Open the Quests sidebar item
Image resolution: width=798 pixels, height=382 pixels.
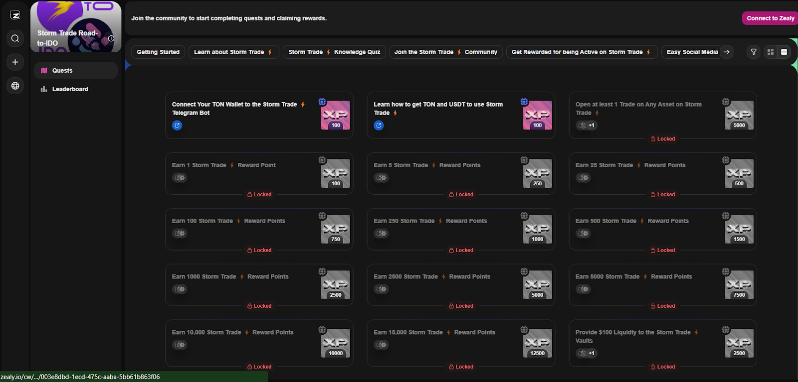(x=76, y=71)
